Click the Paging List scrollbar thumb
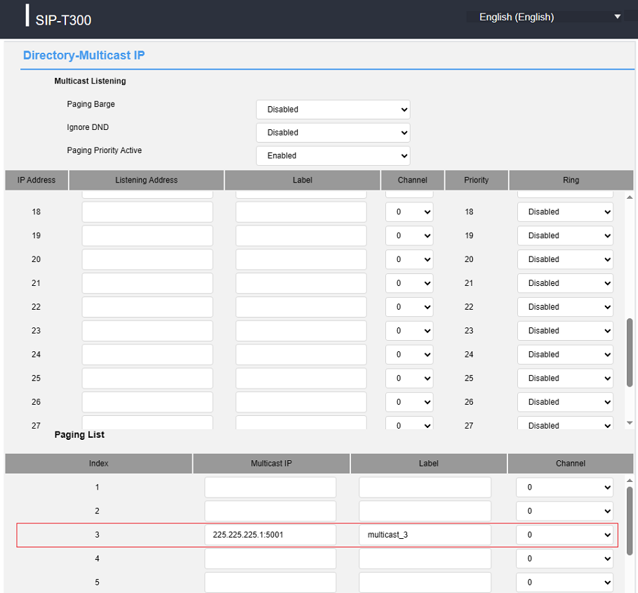This screenshot has height=593, width=638. pyautogui.click(x=630, y=521)
